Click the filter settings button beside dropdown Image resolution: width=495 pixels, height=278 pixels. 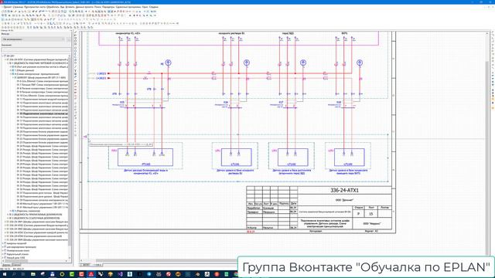(69, 39)
